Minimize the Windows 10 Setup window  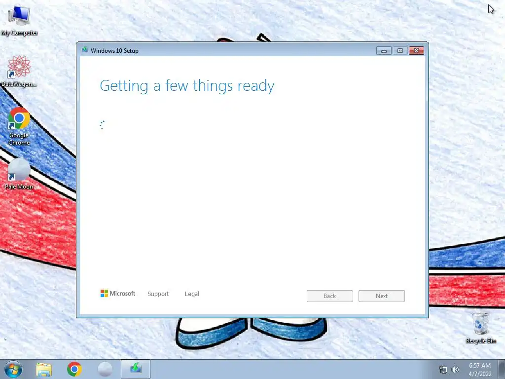pos(384,51)
